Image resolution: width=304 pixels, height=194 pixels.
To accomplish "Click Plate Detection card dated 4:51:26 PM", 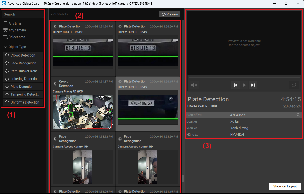I will coord(83,190).
